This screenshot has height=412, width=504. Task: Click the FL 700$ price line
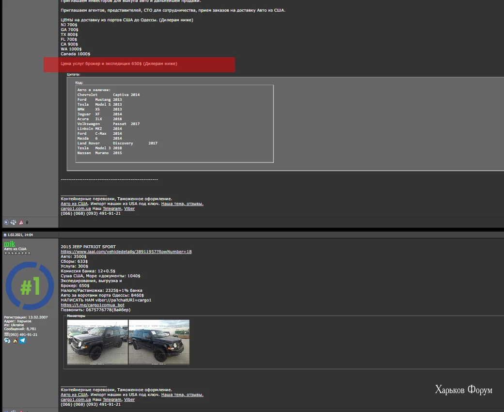coord(69,39)
